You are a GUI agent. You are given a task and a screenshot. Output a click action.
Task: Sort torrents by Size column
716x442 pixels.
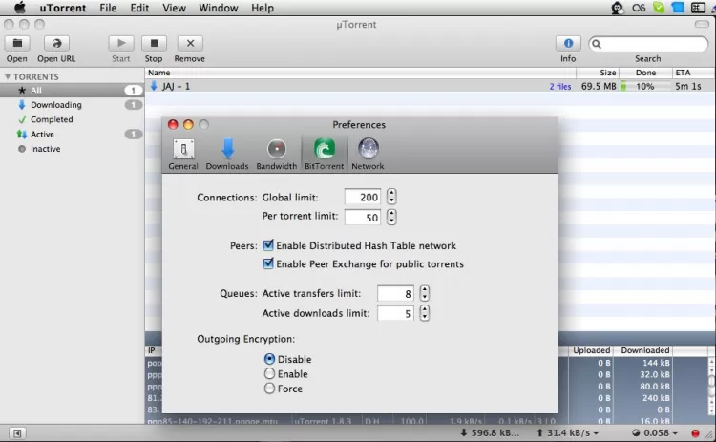(598, 73)
